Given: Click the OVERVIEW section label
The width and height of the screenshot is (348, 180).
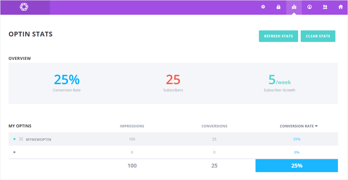Looking at the screenshot, I should 20,59.
